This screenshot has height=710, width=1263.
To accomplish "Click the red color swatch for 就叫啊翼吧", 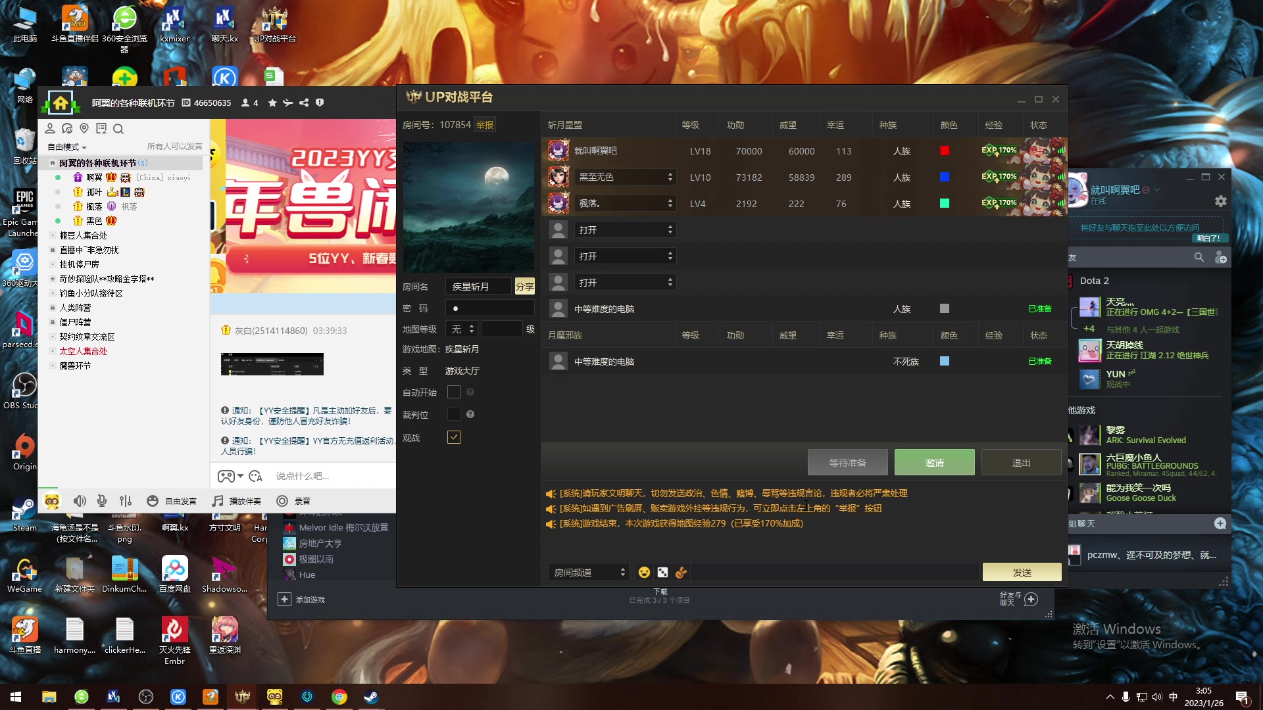I will click(945, 151).
